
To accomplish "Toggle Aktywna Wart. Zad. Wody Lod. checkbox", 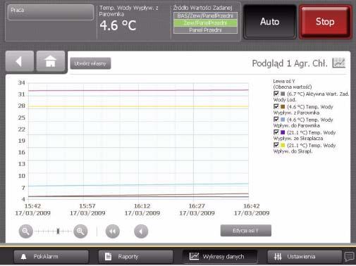I will (276, 94).
